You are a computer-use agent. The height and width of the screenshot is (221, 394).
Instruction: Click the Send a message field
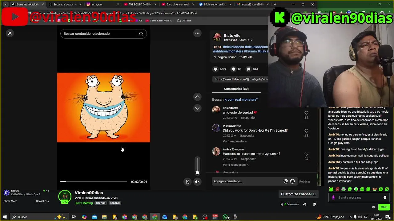359,197
